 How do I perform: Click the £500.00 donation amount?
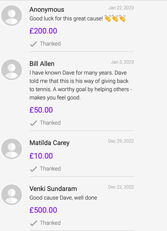click(x=43, y=210)
